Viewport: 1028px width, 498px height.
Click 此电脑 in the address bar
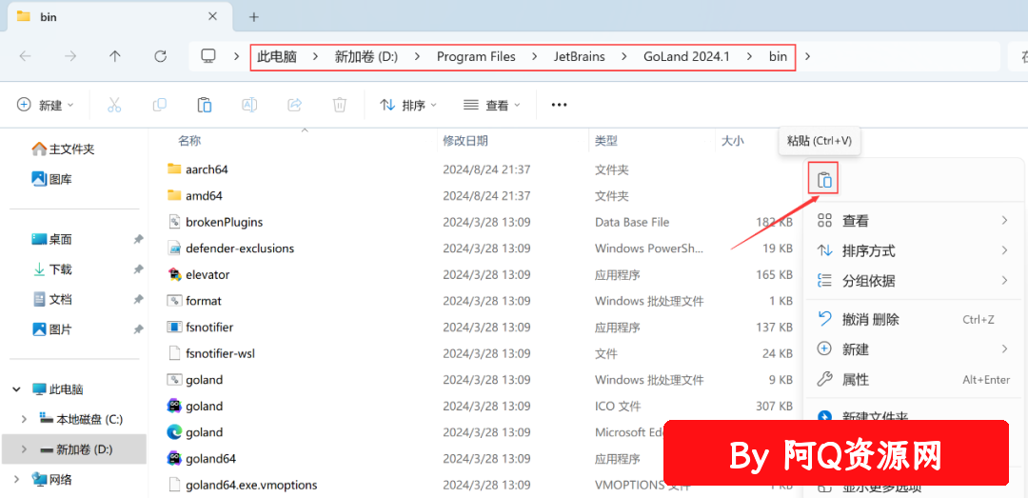click(x=277, y=57)
